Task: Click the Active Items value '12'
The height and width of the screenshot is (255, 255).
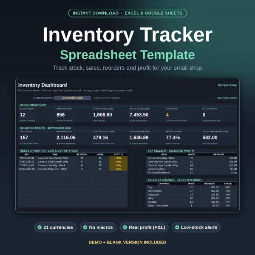Action: point(23,115)
